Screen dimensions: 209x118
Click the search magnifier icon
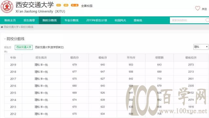(x=207, y=20)
